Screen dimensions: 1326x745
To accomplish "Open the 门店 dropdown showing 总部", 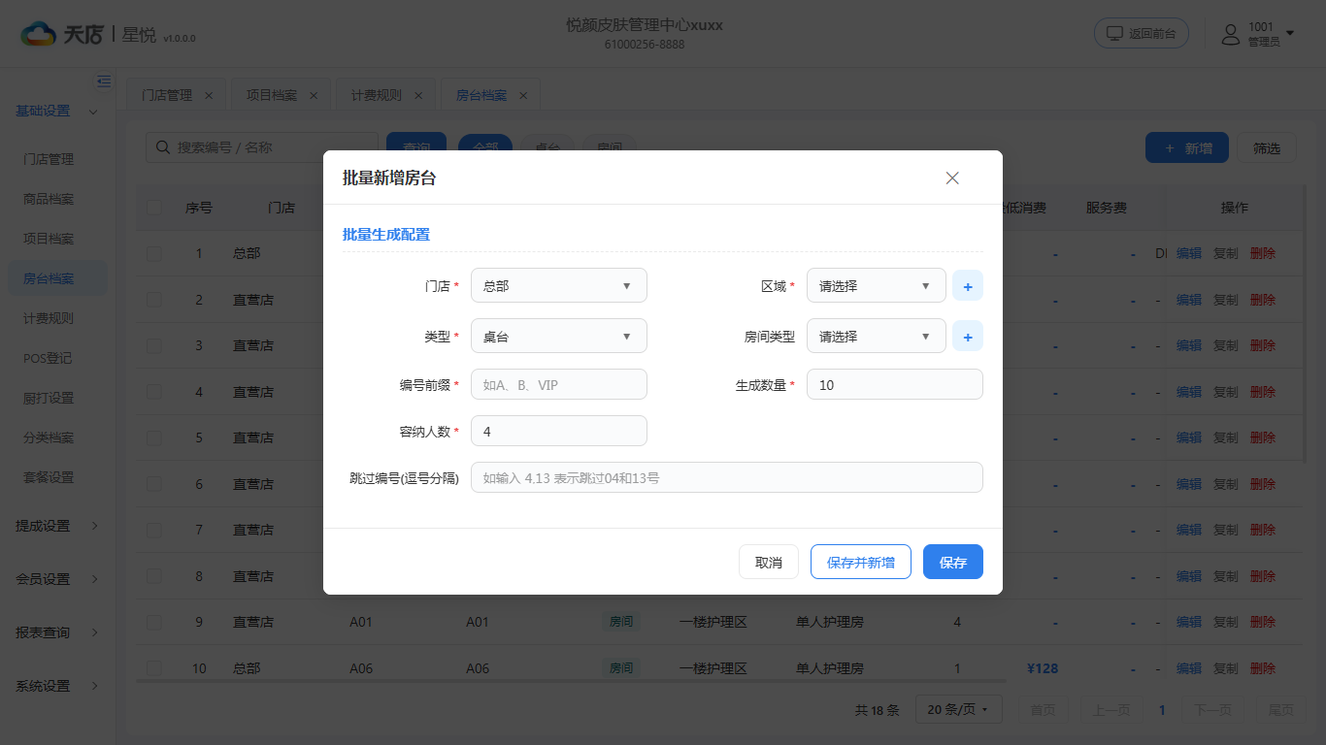I will [559, 286].
